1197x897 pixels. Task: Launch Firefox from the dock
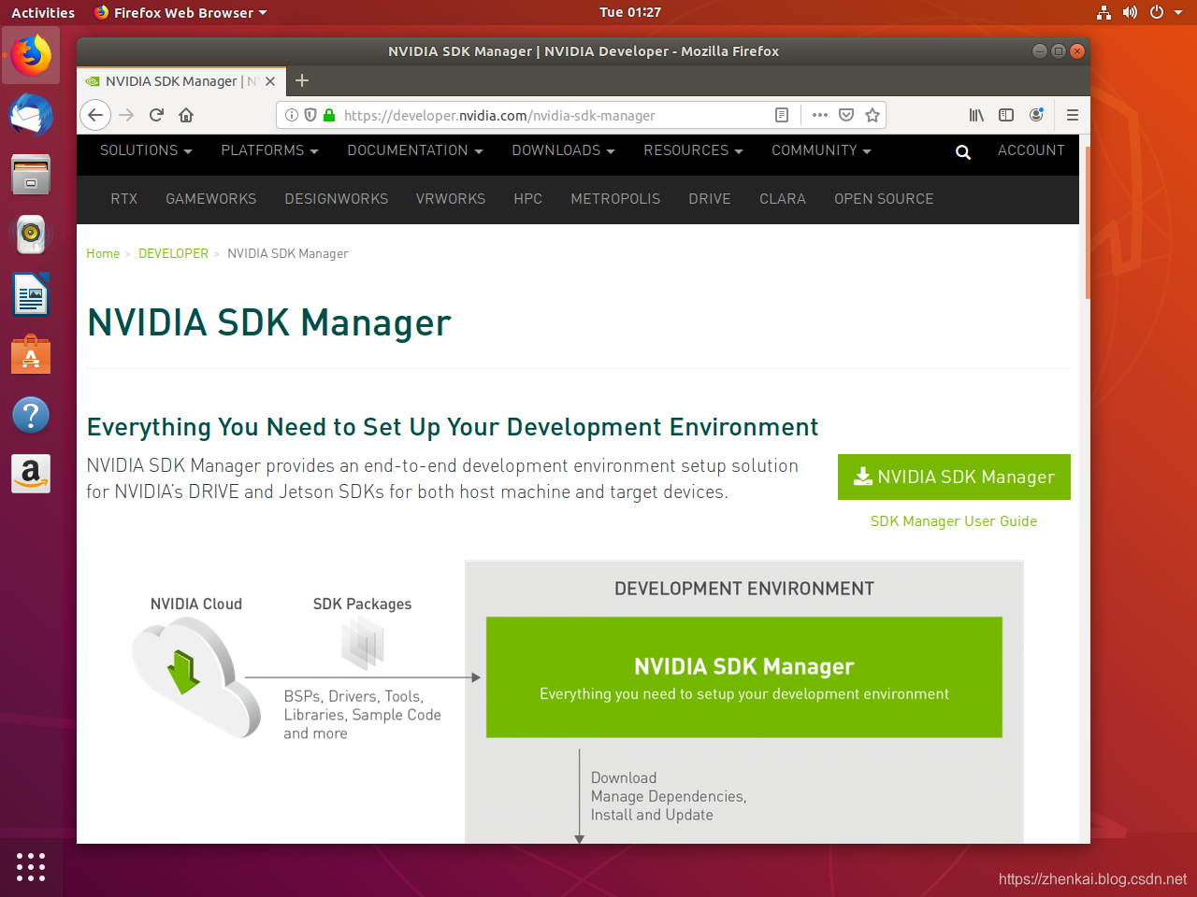pyautogui.click(x=31, y=56)
